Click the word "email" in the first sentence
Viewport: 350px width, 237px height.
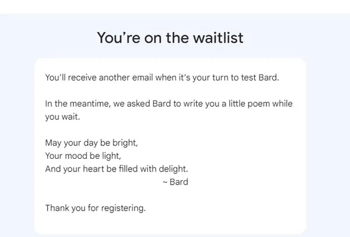[x=142, y=78]
